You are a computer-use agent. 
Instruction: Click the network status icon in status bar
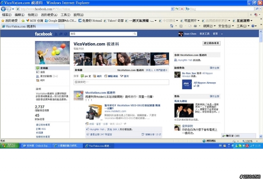(204, 141)
